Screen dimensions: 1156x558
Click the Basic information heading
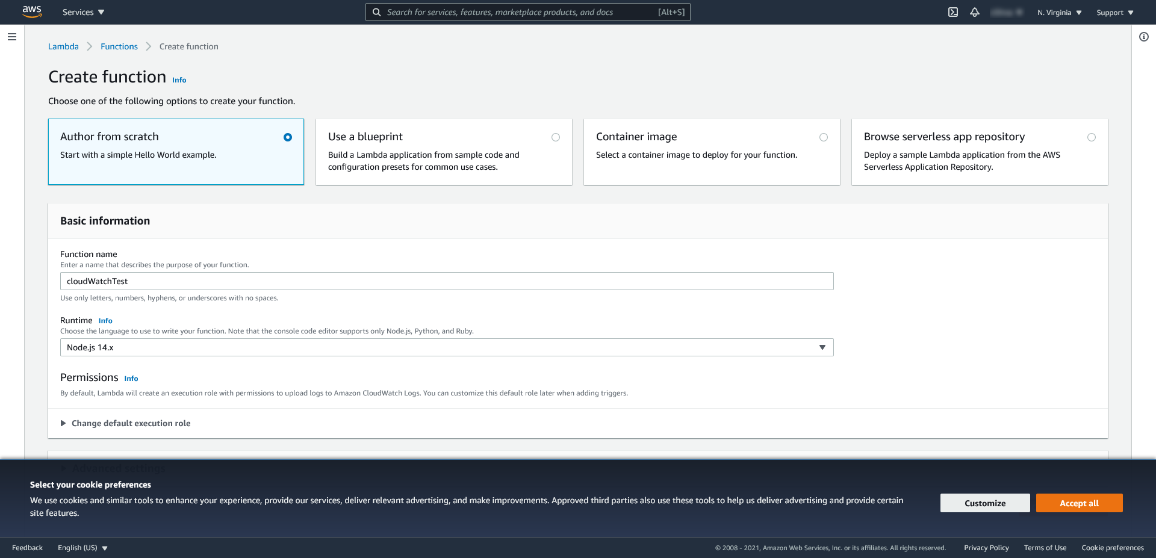105,221
